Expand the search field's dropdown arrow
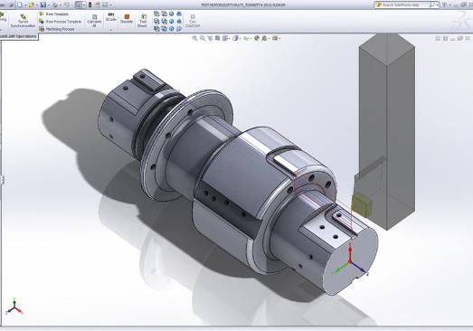The image size is (473, 331). click(x=438, y=5)
